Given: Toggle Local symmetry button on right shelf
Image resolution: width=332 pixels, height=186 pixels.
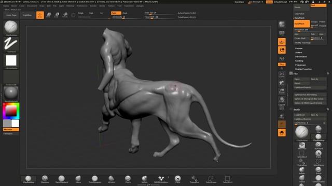Looking at the screenshot, I should [x=282, y=59].
